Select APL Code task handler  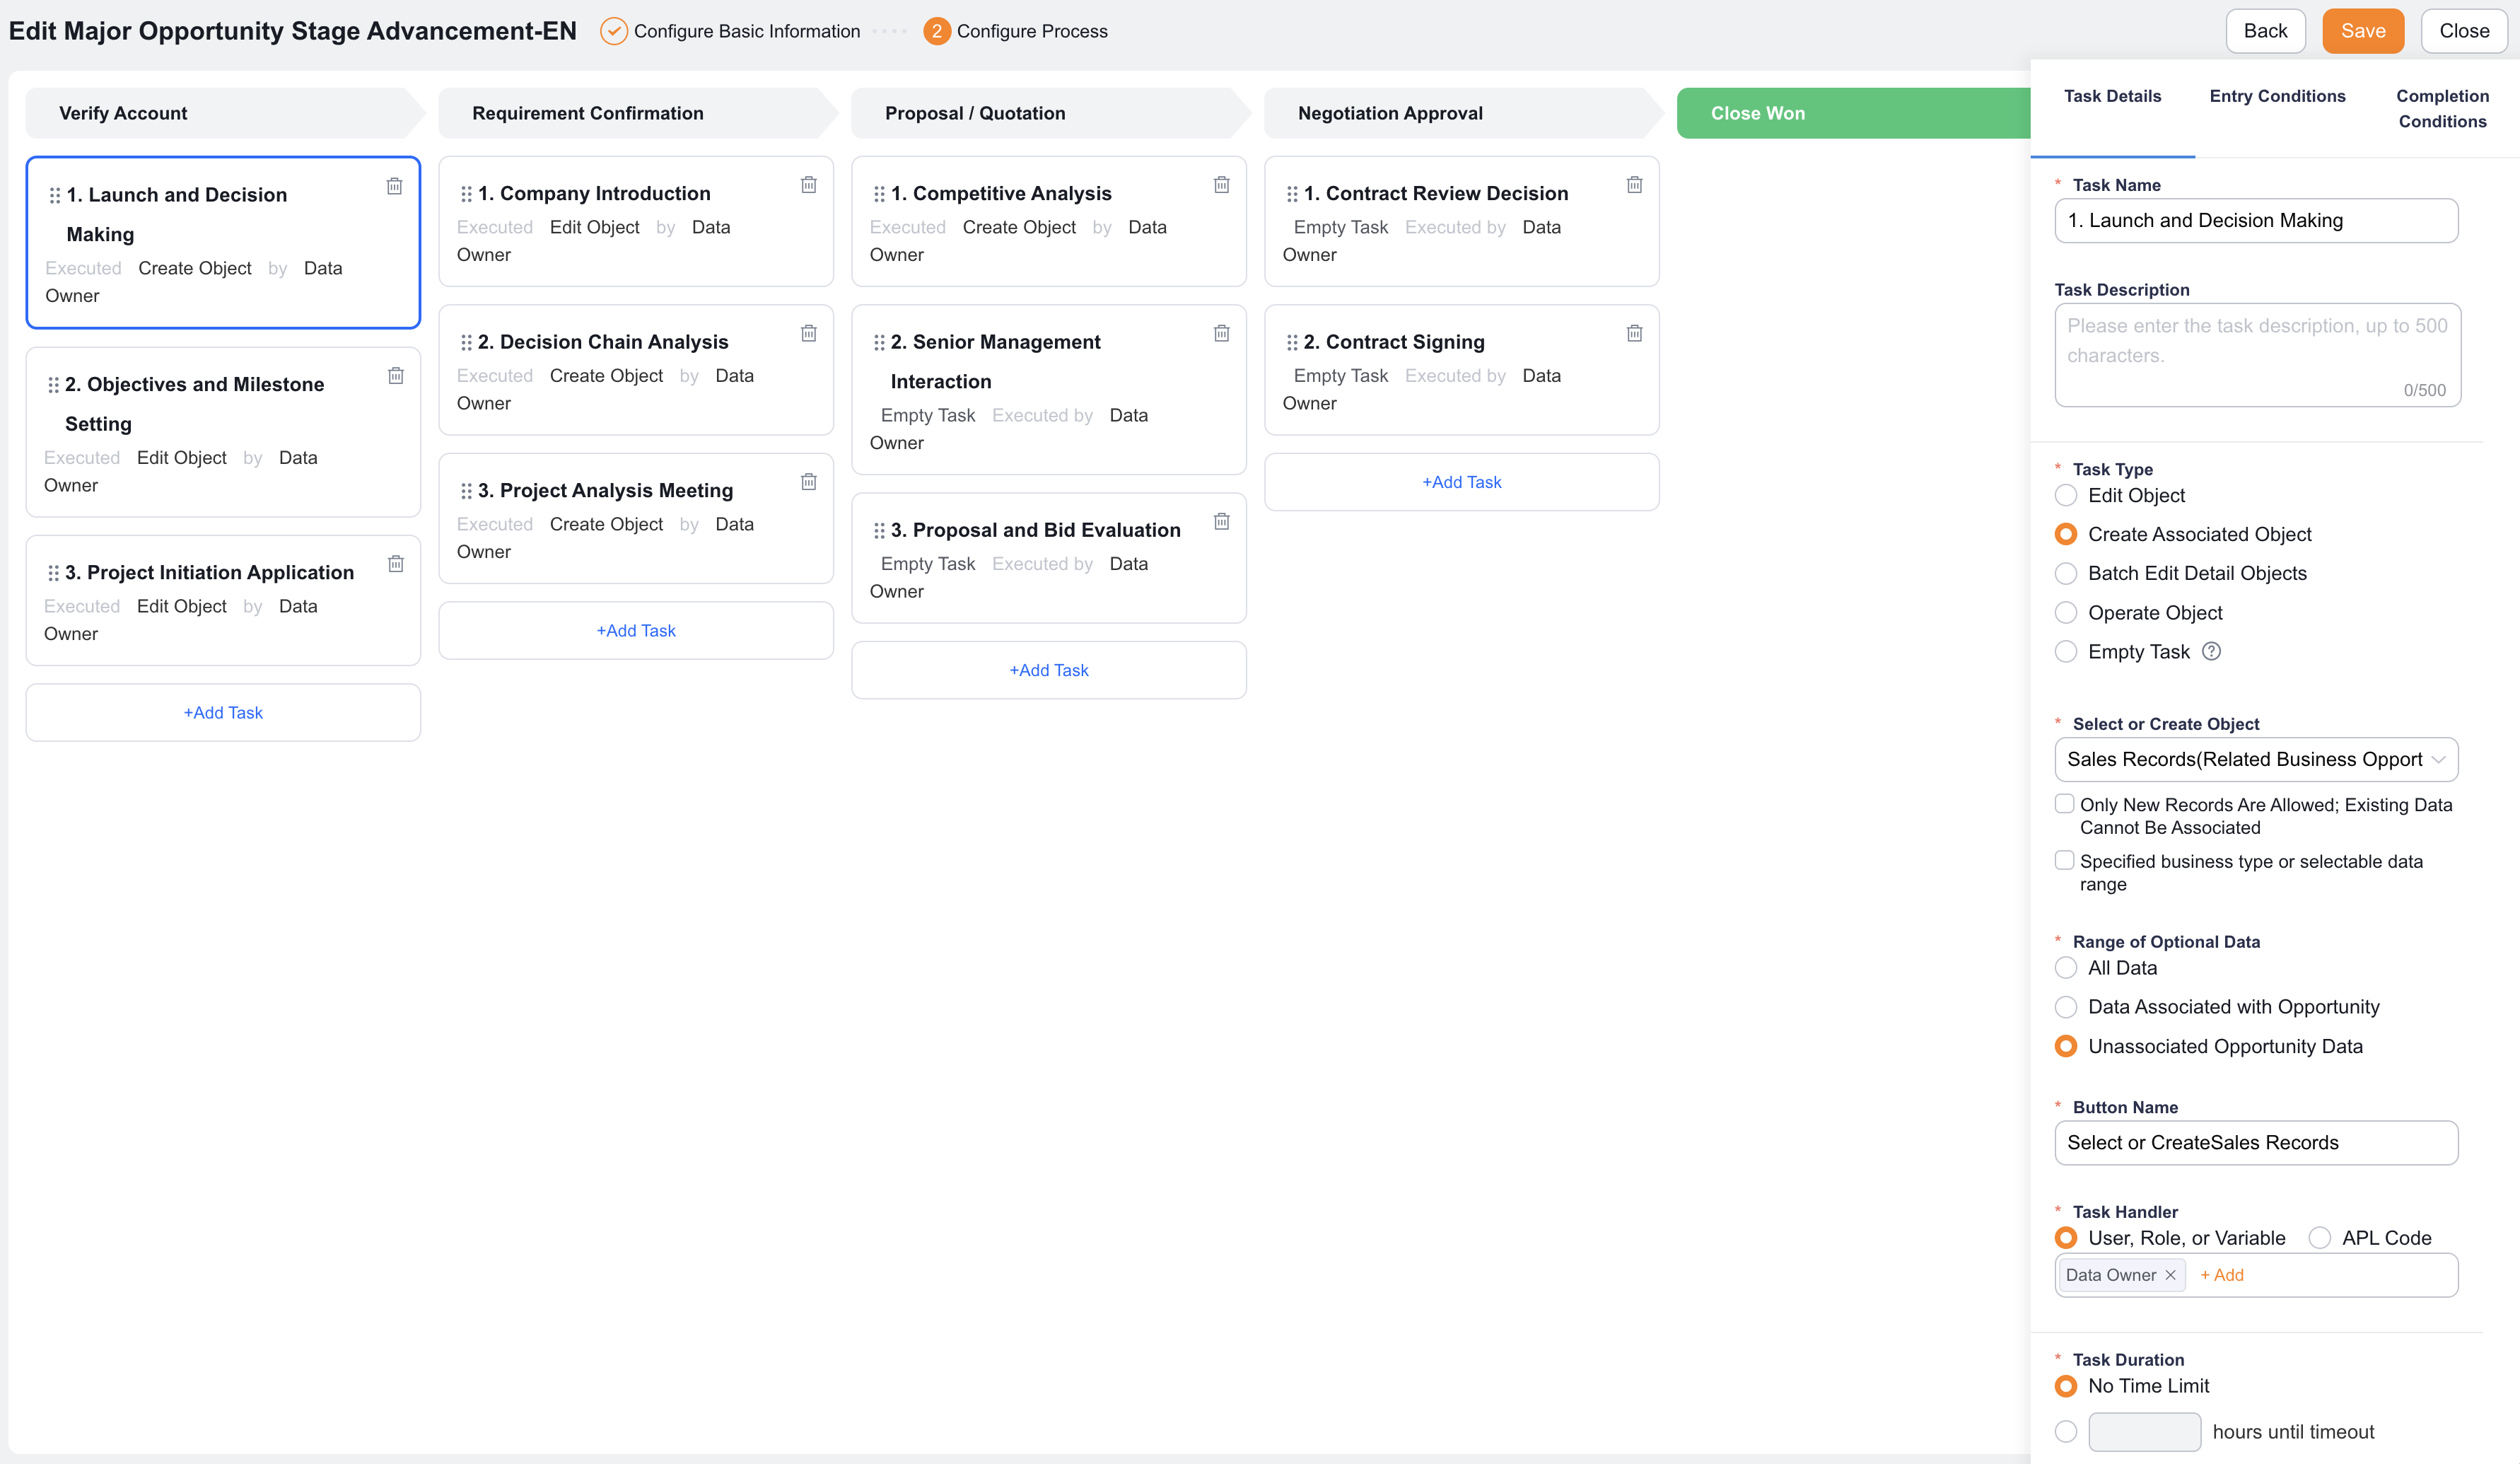2320,1238
